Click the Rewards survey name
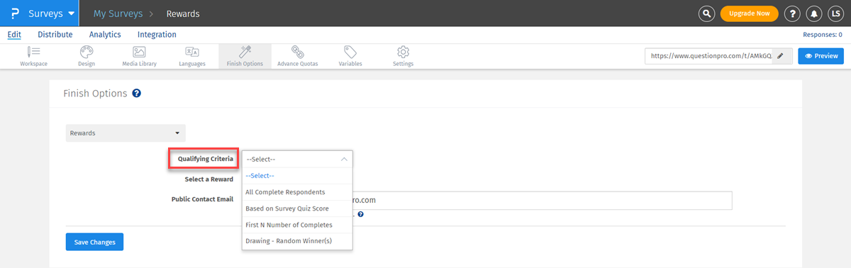851x268 pixels. (x=183, y=13)
